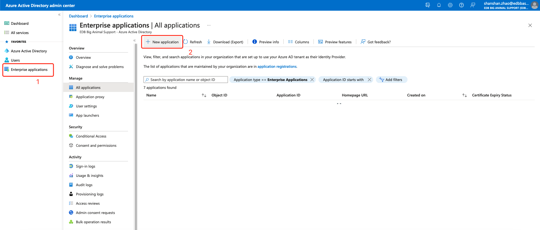Open Azure Active Directory favorite

26,51
